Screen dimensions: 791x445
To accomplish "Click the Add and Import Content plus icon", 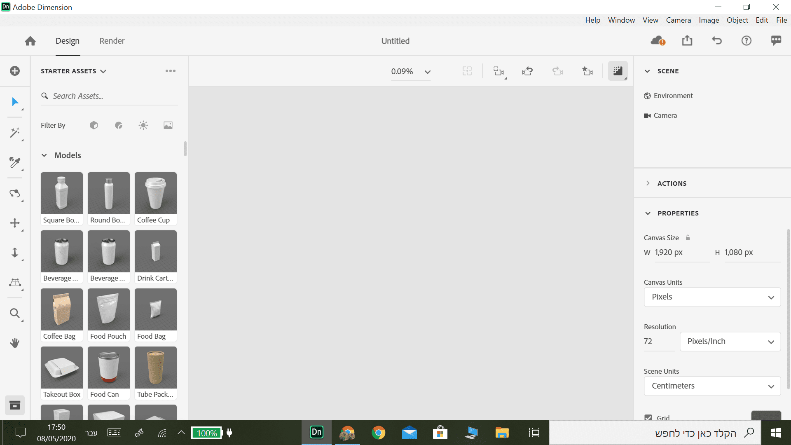I will coord(15,71).
